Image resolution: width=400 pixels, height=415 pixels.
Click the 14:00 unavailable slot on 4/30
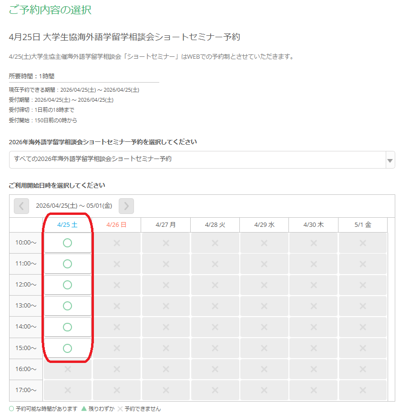pyautogui.click(x=314, y=327)
